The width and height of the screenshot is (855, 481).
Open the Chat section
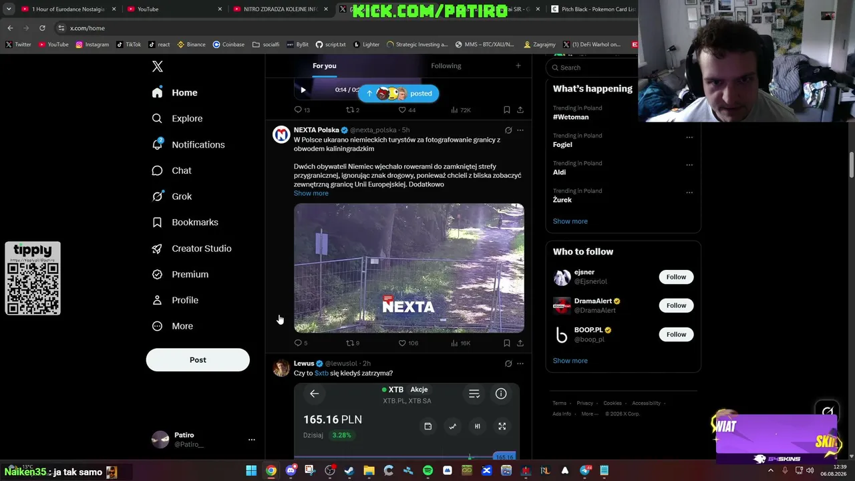(x=171, y=170)
